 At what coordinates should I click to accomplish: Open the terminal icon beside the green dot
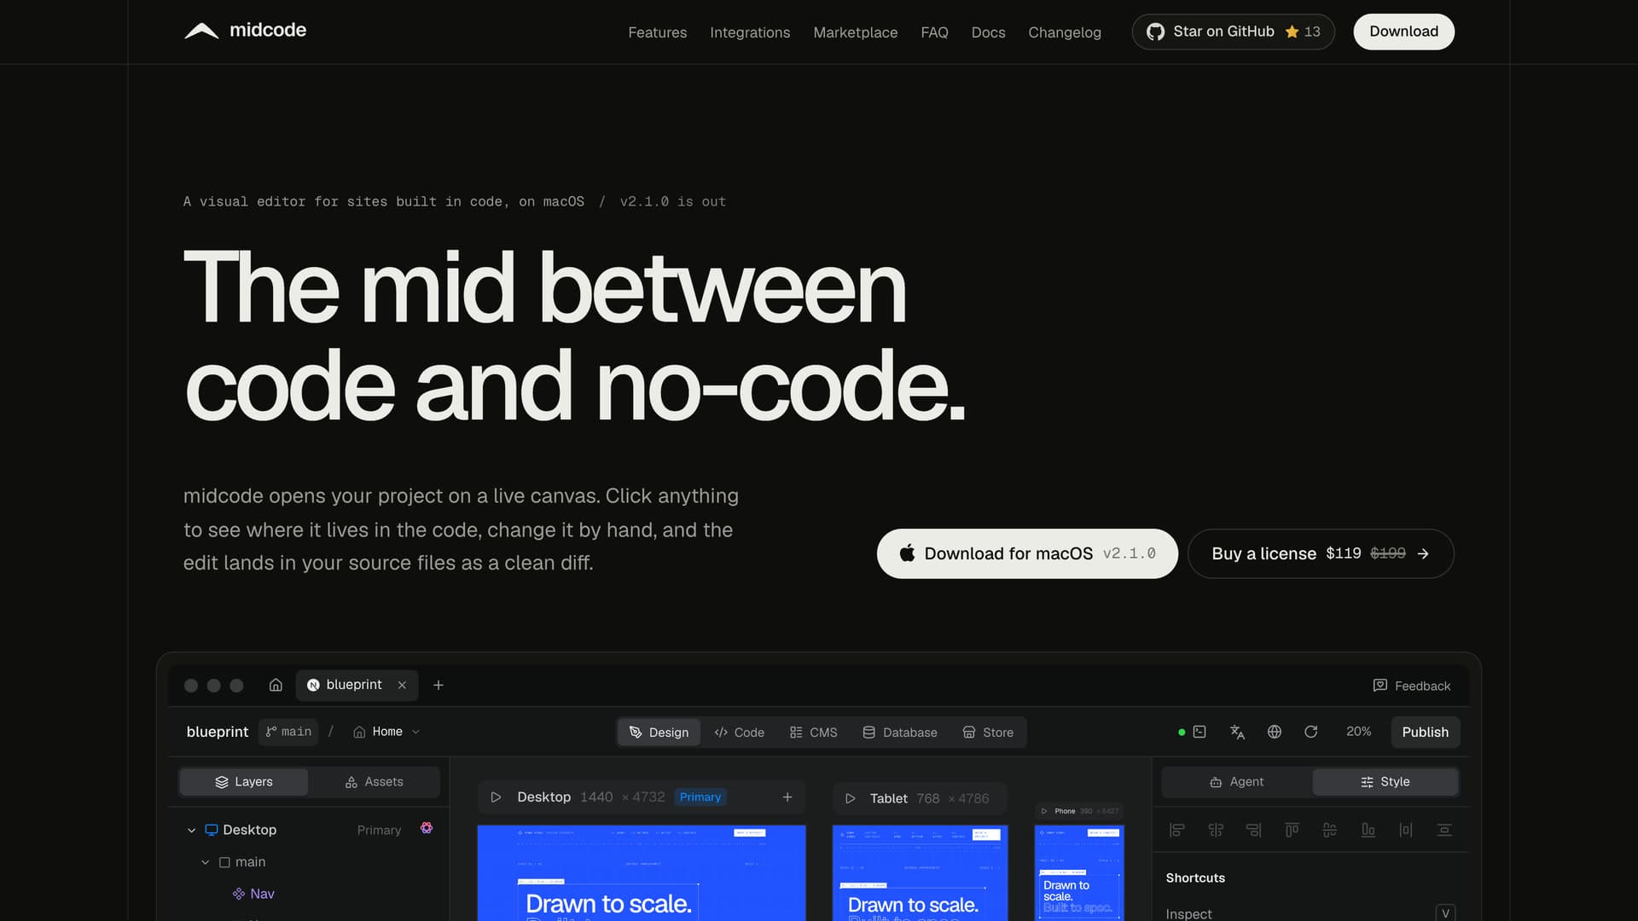[x=1199, y=732]
